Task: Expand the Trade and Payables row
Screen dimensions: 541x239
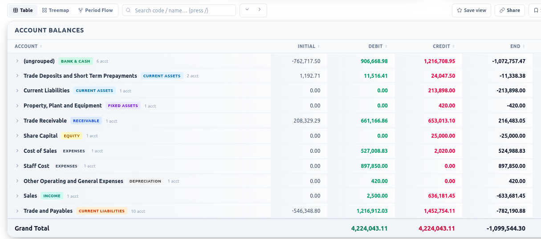Action: coord(17,211)
